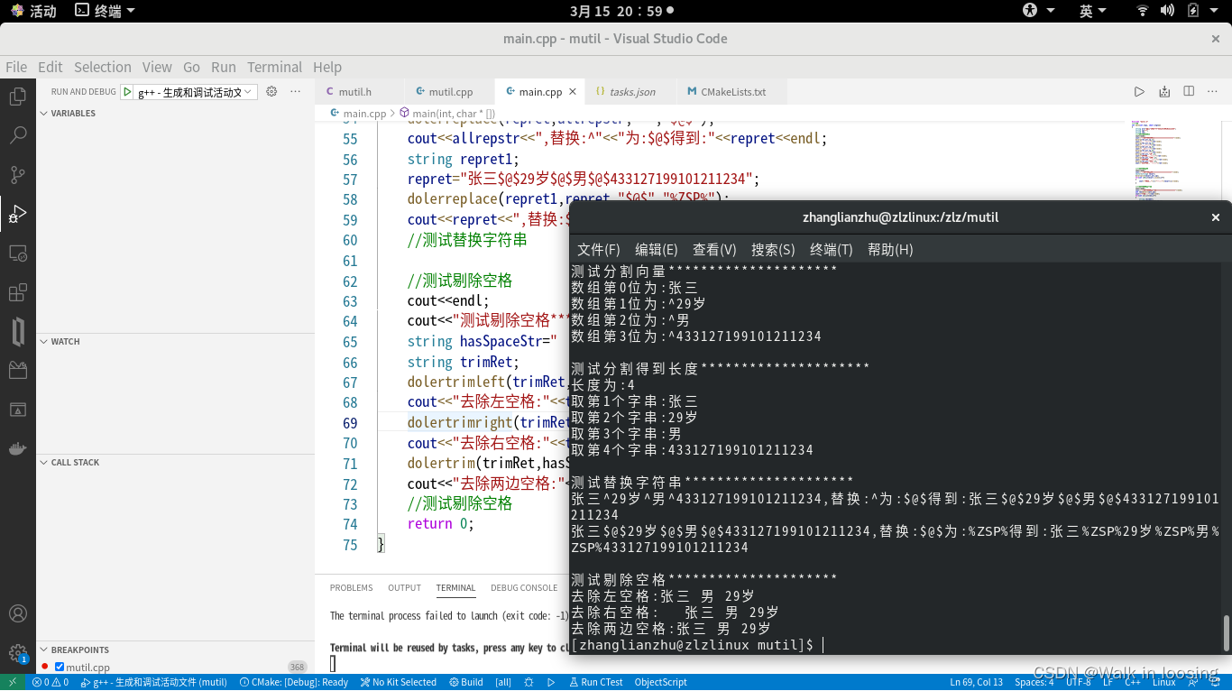The width and height of the screenshot is (1232, 691).
Task: Open the input language dropdown
Action: click(x=1092, y=11)
